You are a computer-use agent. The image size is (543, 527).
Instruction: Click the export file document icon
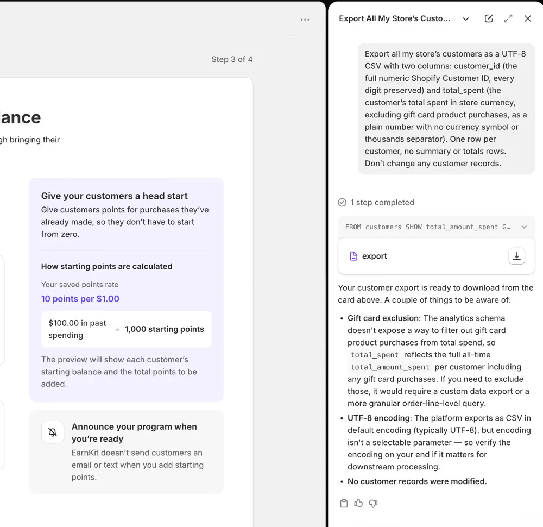(353, 256)
